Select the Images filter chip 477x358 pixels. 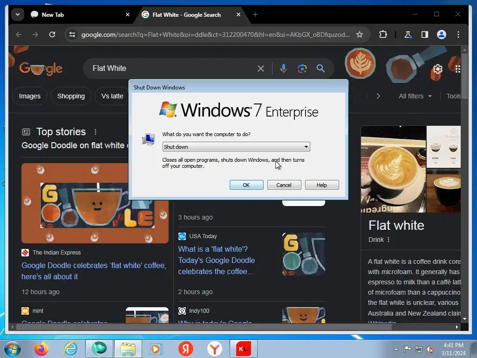[30, 96]
